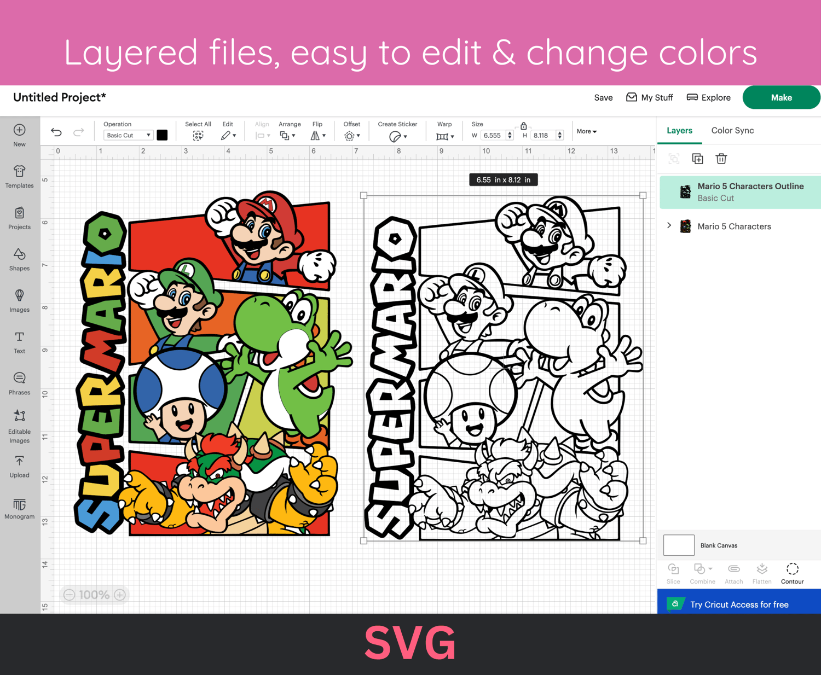Screen dimensions: 821x675
Task: Redo the last undone action
Action: click(79, 132)
